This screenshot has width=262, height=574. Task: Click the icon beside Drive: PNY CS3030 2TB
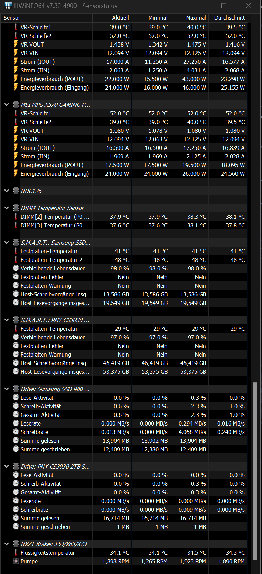[16, 466]
